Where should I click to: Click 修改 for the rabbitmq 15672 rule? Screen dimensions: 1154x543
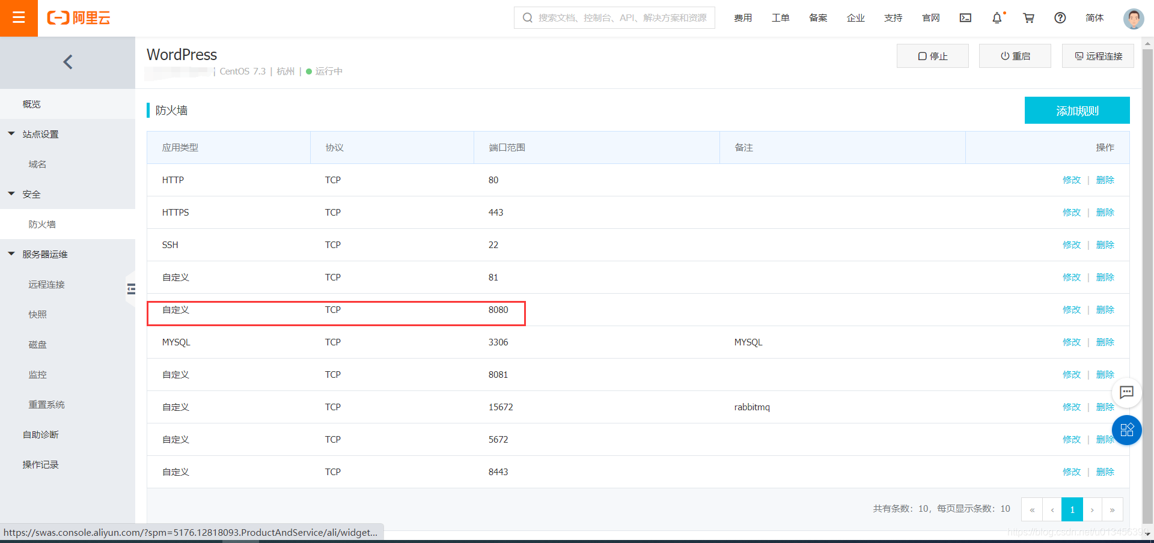1071,407
